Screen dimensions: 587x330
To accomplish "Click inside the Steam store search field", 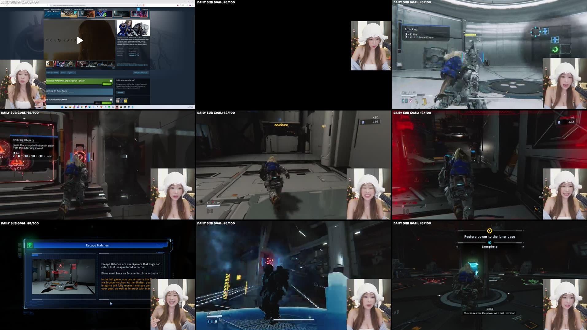I will (106, 9).
